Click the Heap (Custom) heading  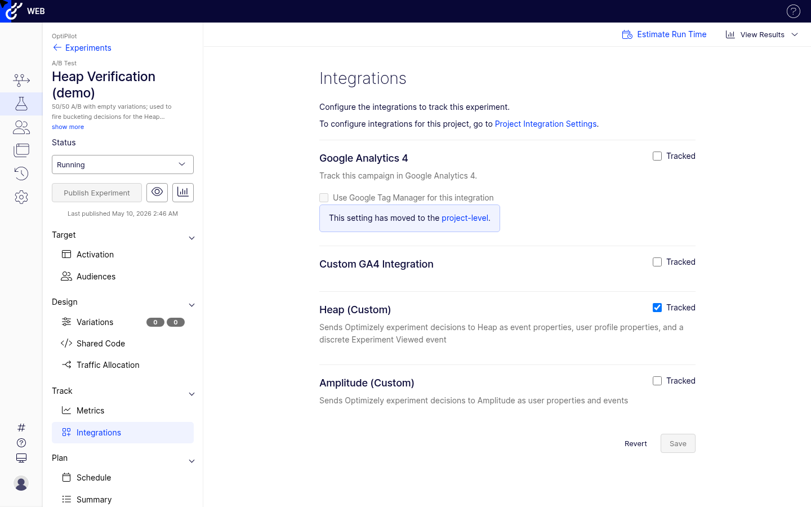pyautogui.click(x=355, y=310)
